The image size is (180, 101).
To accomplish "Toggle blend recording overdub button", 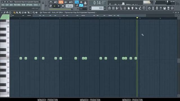I will point(66,2).
